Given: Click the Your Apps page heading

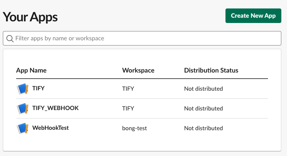Looking at the screenshot, I should point(30,17).
